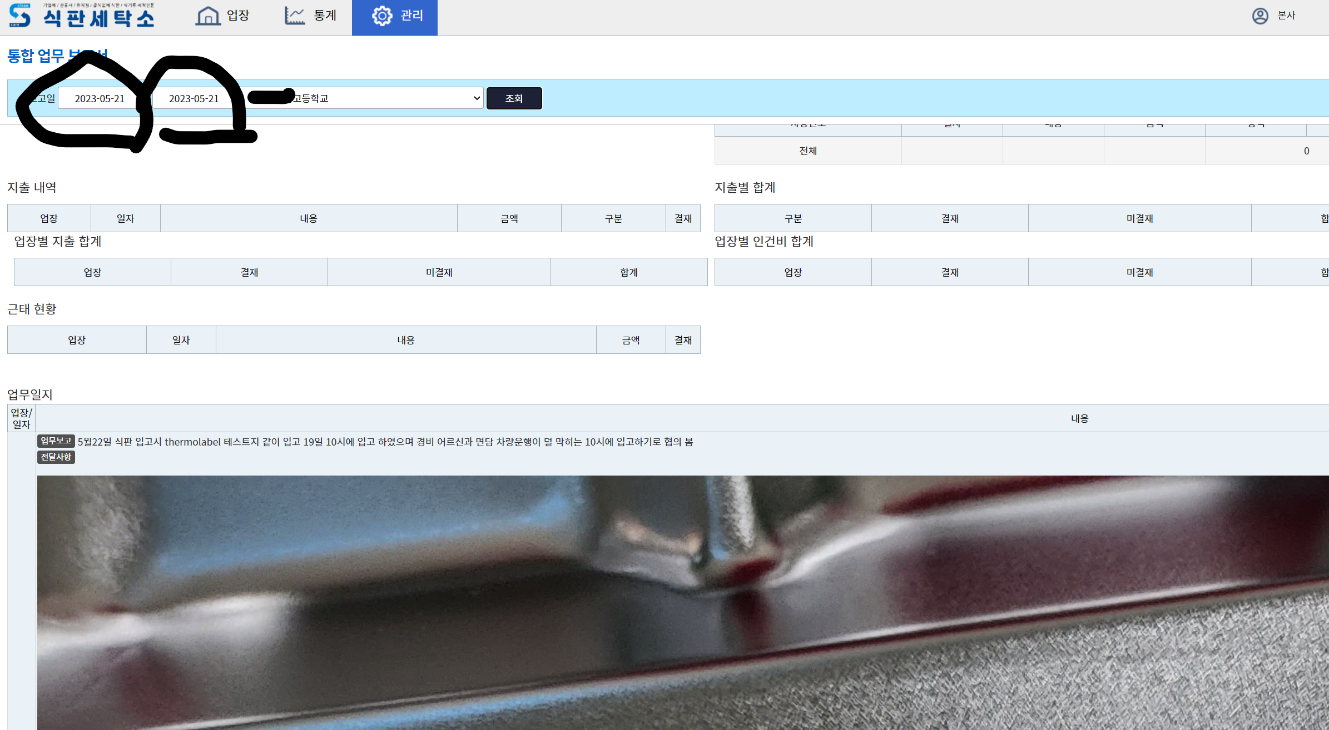1329x730 pixels.
Task: Open the 업장 menu with house icon
Action: coord(223,16)
